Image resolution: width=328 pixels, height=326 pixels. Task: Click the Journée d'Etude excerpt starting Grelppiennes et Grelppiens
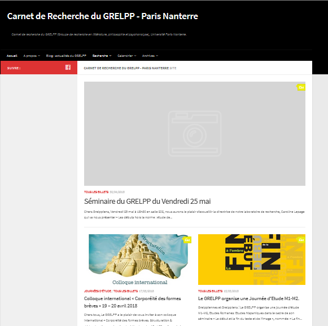tap(250, 313)
